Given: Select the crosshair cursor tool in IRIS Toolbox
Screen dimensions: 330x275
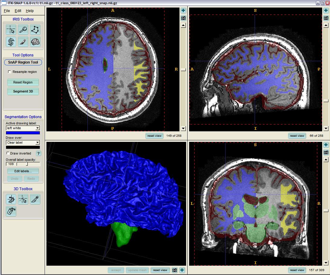Looking at the screenshot, I should click(x=11, y=30).
